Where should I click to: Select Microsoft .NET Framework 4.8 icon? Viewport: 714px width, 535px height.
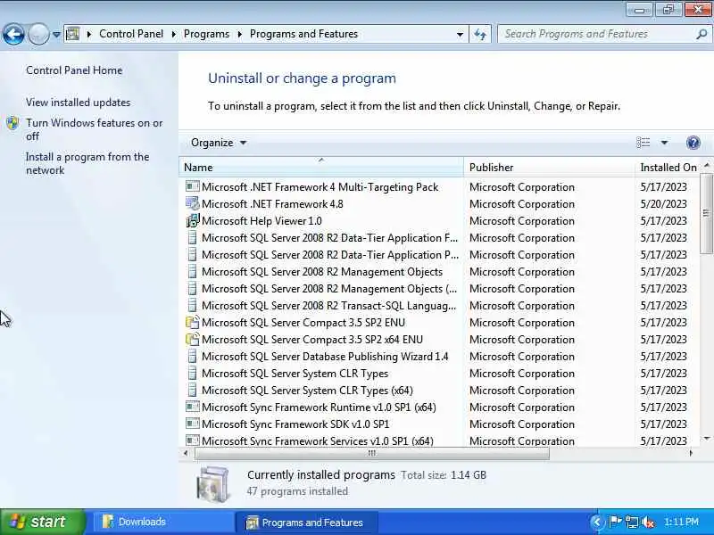pyautogui.click(x=193, y=204)
